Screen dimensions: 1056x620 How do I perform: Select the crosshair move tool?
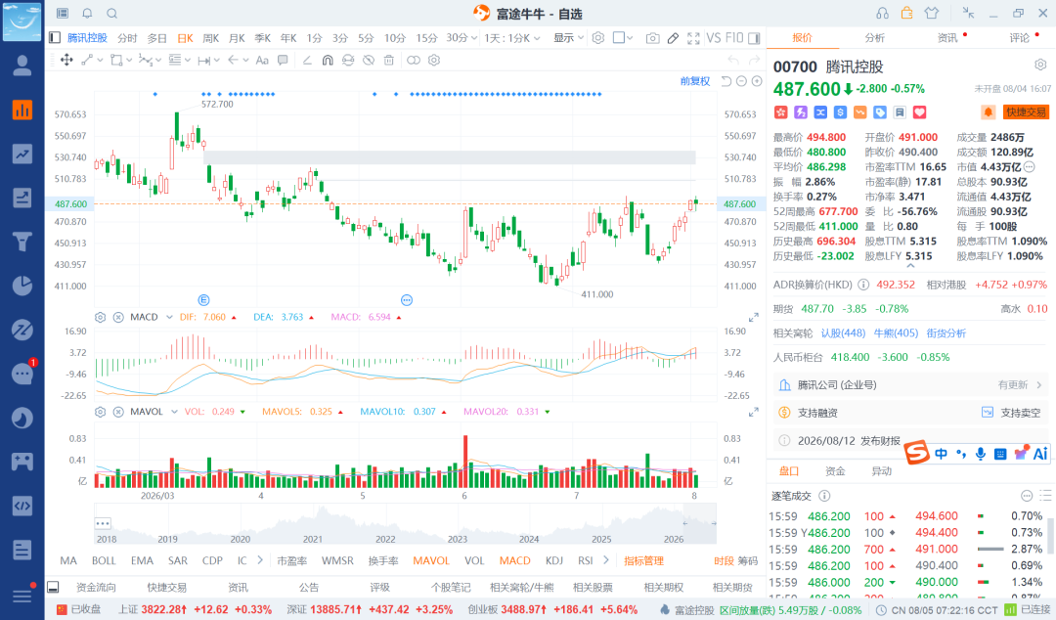pyautogui.click(x=66, y=60)
